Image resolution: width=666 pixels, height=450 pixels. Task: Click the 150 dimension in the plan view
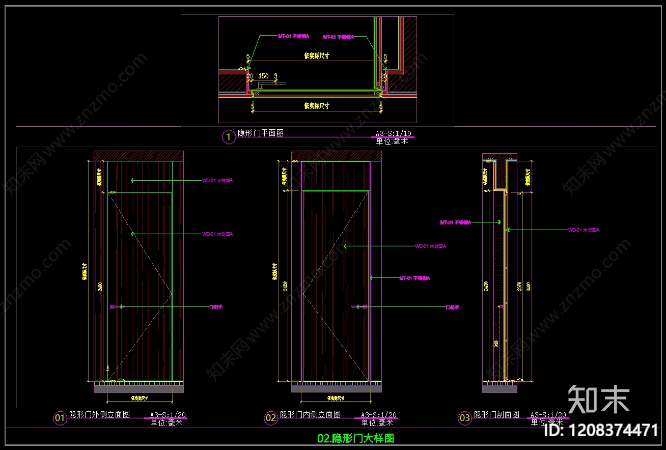click(x=263, y=76)
